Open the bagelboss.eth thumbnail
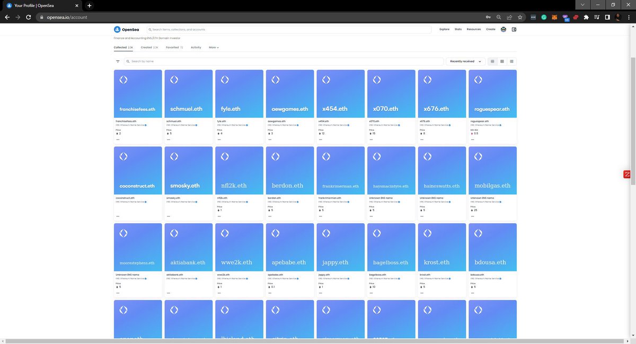The height and width of the screenshot is (344, 636). click(391, 247)
